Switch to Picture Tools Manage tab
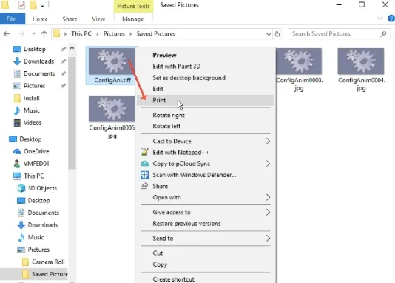 132,19
